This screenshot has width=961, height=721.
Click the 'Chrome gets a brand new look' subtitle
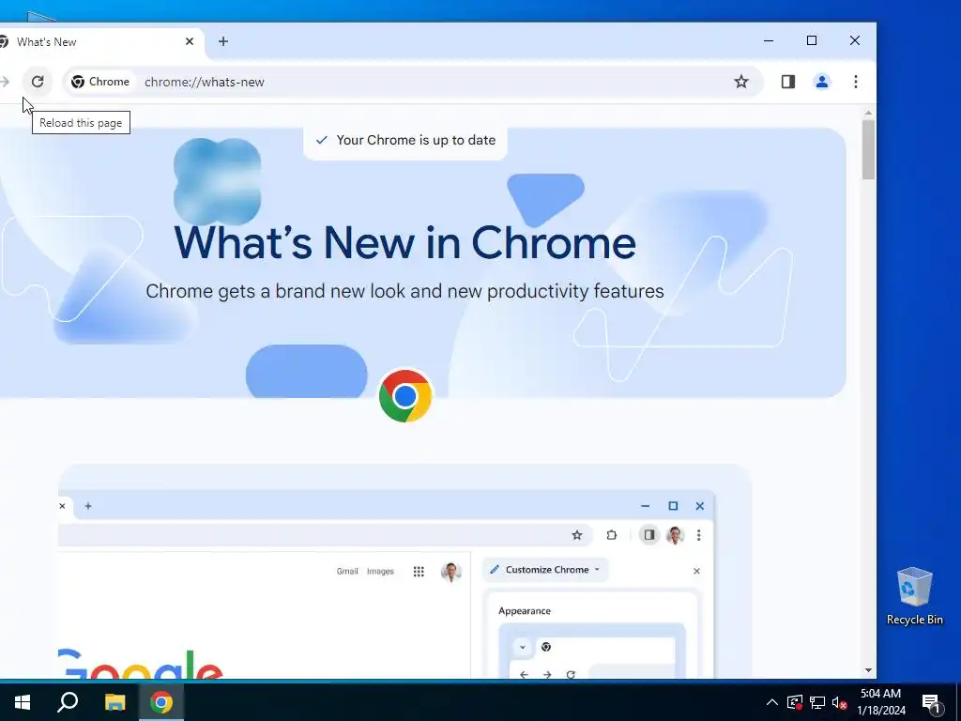point(404,291)
